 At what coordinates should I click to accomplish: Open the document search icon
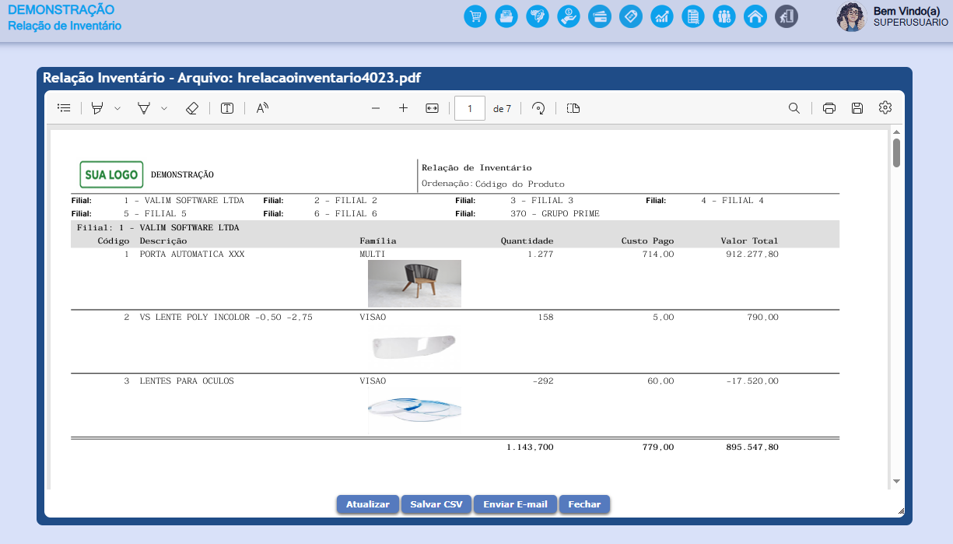coord(794,107)
